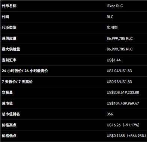Viewport: 147px width, 142px height.
Task: Click the 总市值排名 label
Action: (11, 114)
